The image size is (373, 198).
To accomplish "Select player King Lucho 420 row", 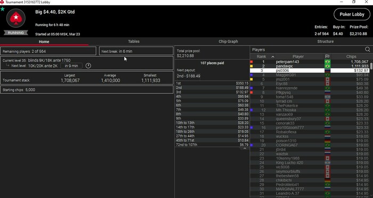I will tap(310, 162).
